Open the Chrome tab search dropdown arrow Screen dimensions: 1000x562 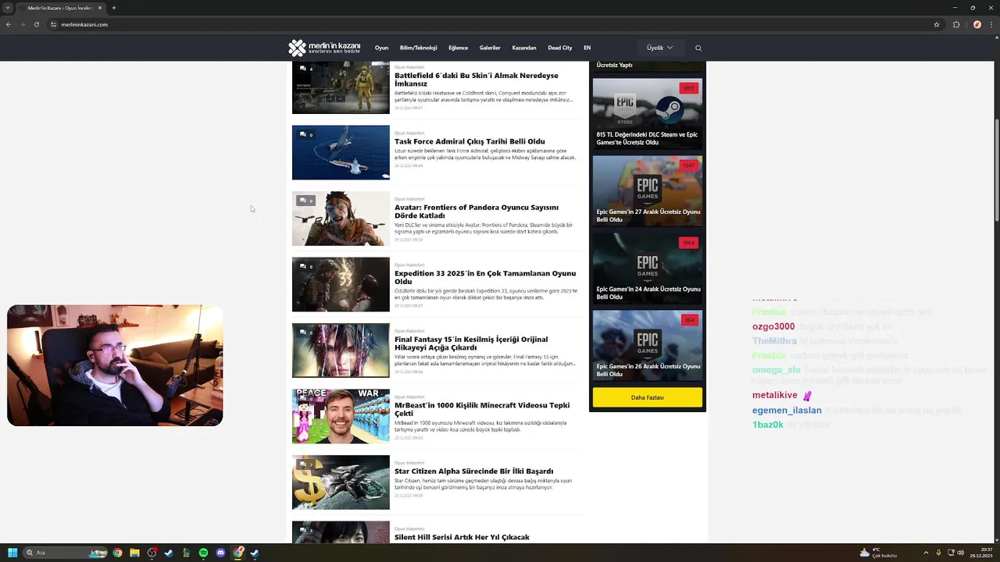[x=8, y=8]
